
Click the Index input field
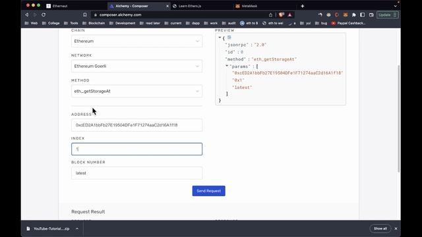tap(136, 149)
